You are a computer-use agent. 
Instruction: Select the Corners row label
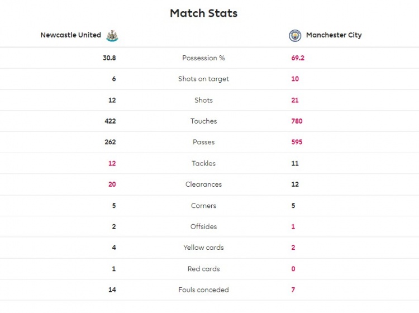click(x=203, y=206)
